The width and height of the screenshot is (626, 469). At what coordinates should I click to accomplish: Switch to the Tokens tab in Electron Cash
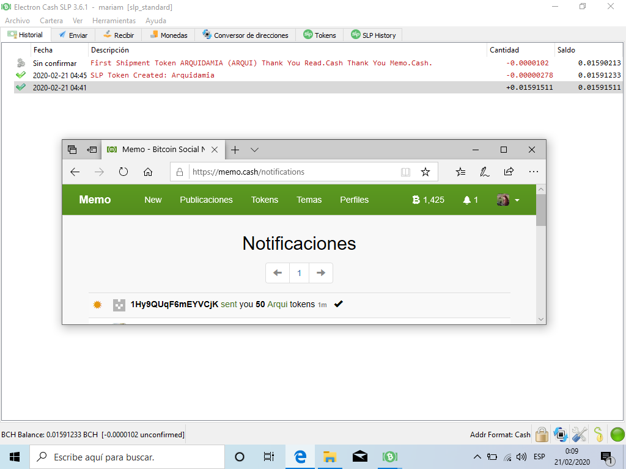pyautogui.click(x=319, y=35)
